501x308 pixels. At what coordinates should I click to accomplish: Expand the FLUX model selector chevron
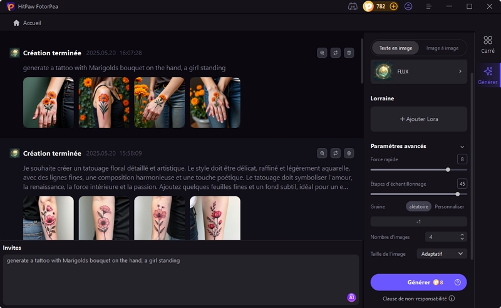[x=460, y=72]
